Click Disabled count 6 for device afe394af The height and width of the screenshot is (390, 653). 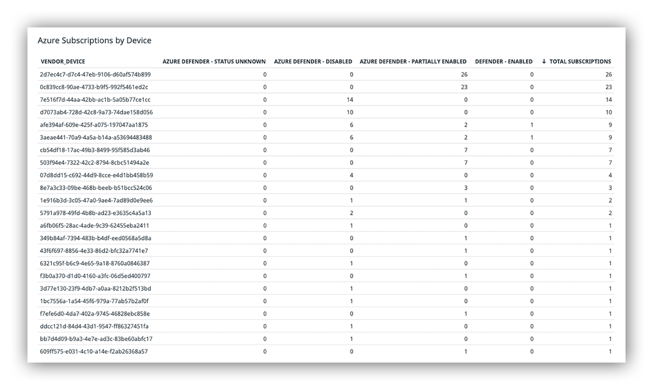coord(351,125)
